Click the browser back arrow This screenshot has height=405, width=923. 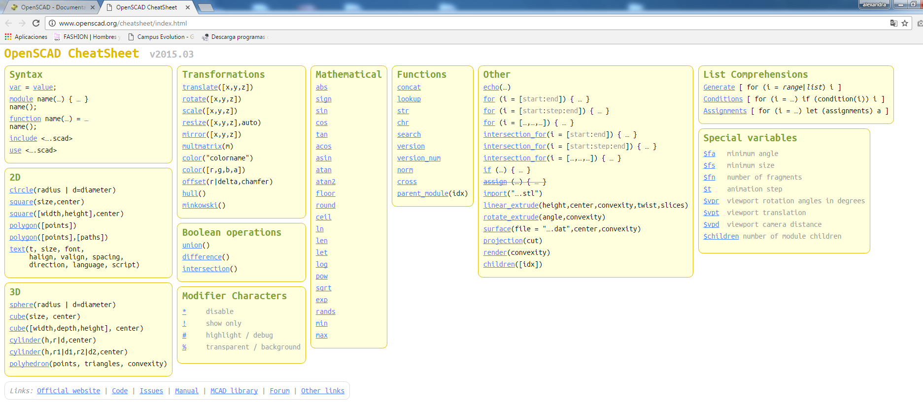(x=8, y=23)
